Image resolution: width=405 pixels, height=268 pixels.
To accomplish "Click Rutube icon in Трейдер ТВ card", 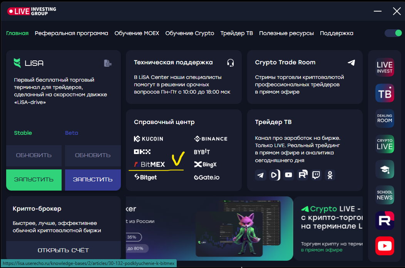I will pos(303,175).
